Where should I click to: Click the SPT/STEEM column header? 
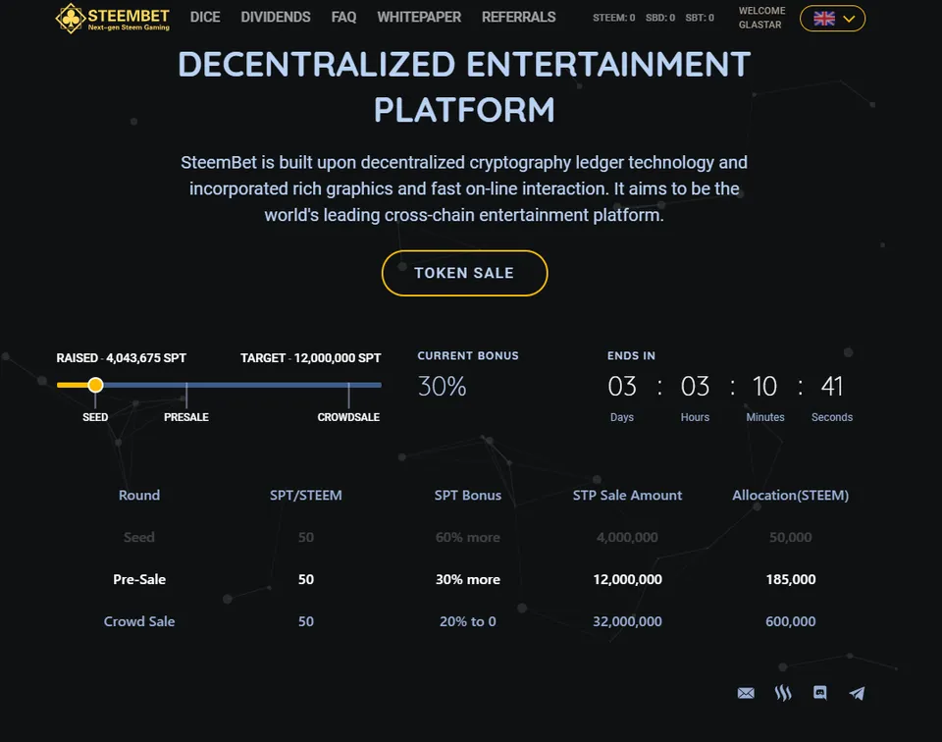click(x=306, y=495)
